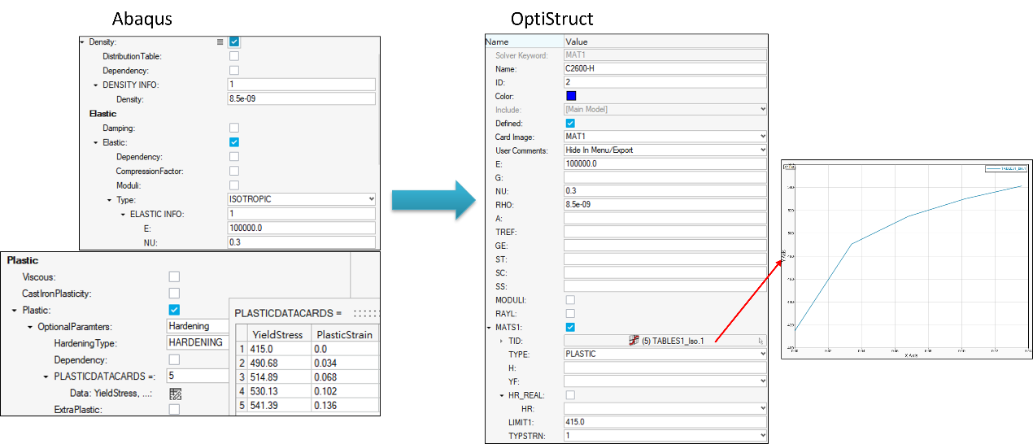This screenshot has width=1033, height=444.
Task: Uncheck the Defined checkbox
Action: coord(570,123)
